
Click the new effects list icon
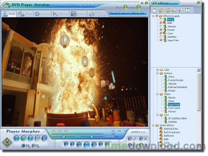click(x=154, y=10)
